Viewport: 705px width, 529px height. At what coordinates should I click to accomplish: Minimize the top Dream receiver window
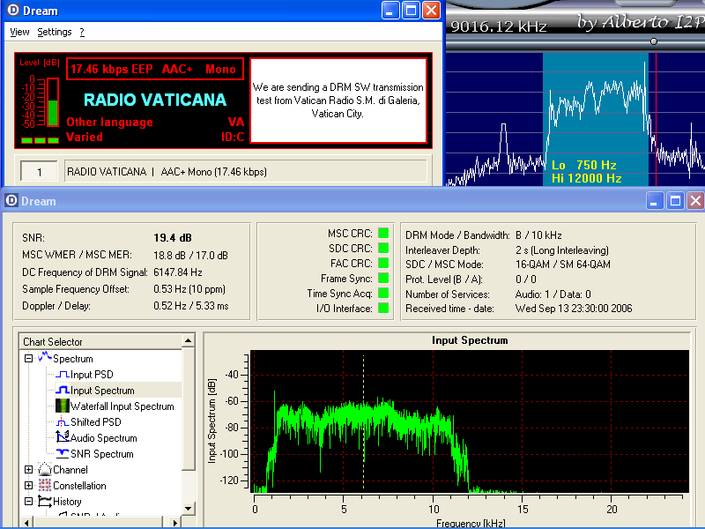point(390,11)
